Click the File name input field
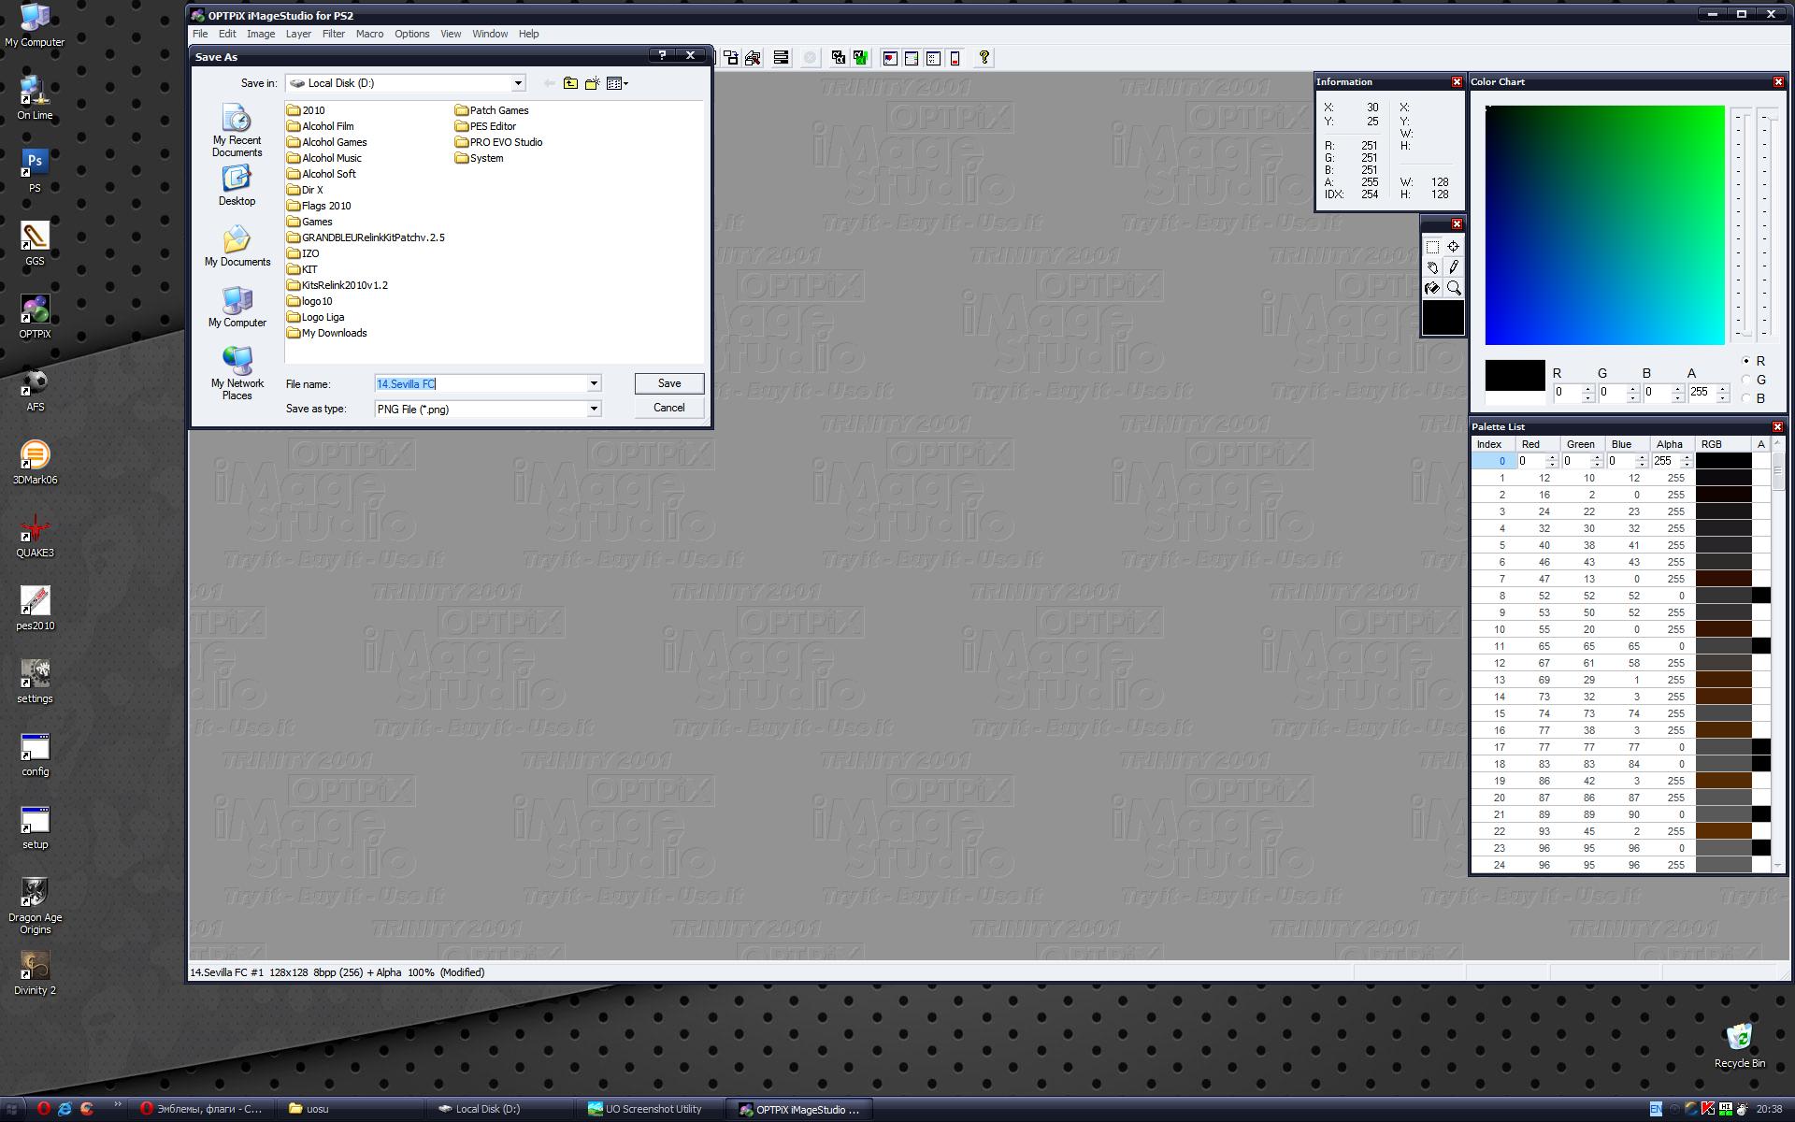 (480, 383)
